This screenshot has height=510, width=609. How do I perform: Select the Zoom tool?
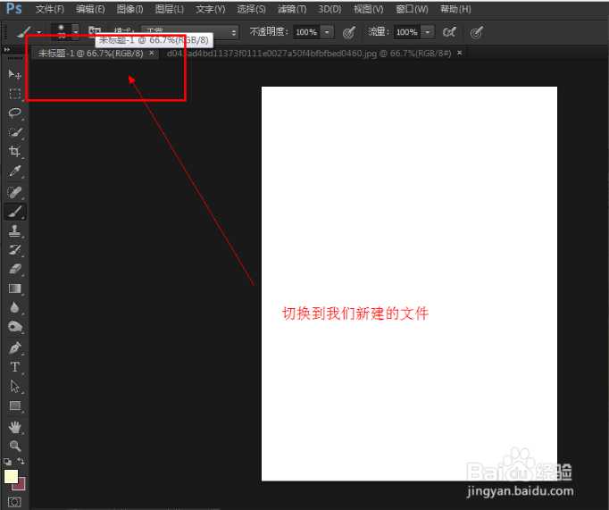coord(15,446)
